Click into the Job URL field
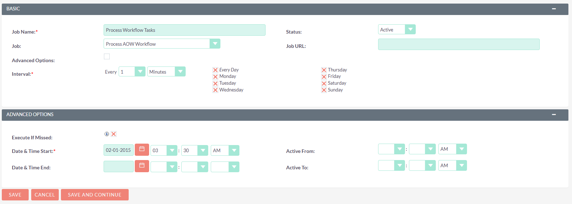 tap(458, 44)
